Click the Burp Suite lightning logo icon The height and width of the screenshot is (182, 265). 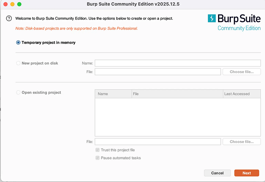[x=212, y=18]
